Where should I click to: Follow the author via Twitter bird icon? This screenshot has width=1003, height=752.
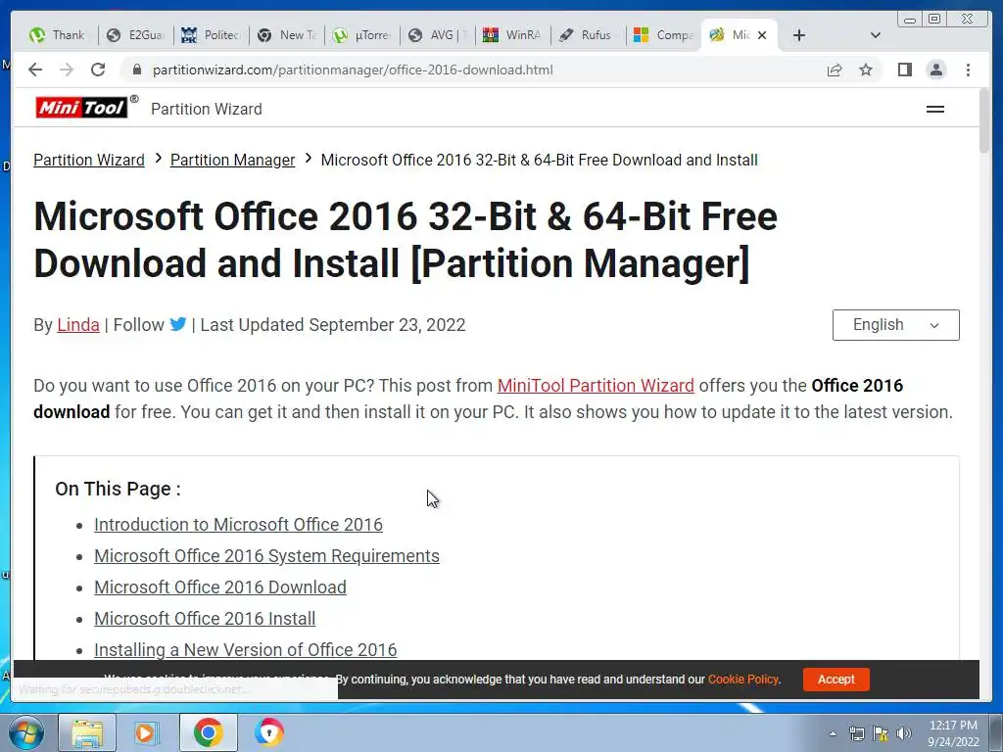click(x=178, y=324)
